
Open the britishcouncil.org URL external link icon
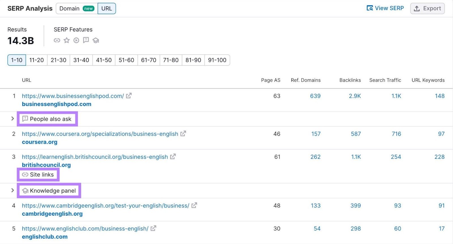click(173, 156)
